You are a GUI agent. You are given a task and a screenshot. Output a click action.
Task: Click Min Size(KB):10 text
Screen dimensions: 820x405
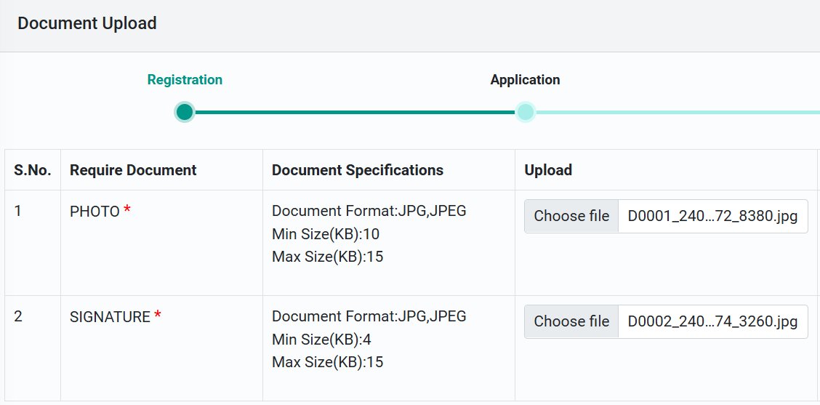pos(326,234)
